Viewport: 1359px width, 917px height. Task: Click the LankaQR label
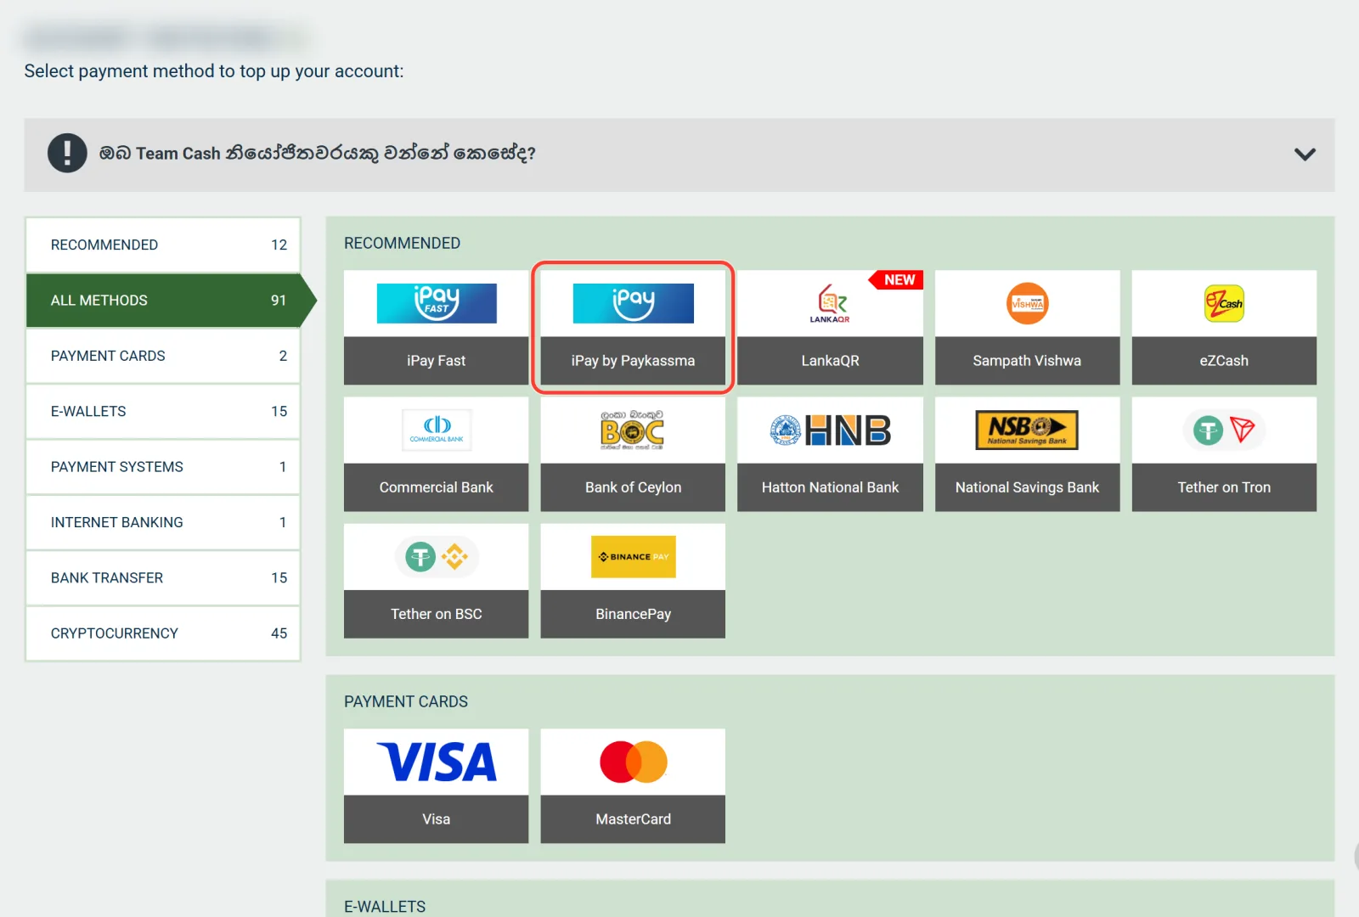pos(830,361)
